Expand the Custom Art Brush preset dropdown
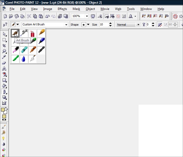Screen dimensions: 183x157 (x=66, y=25)
